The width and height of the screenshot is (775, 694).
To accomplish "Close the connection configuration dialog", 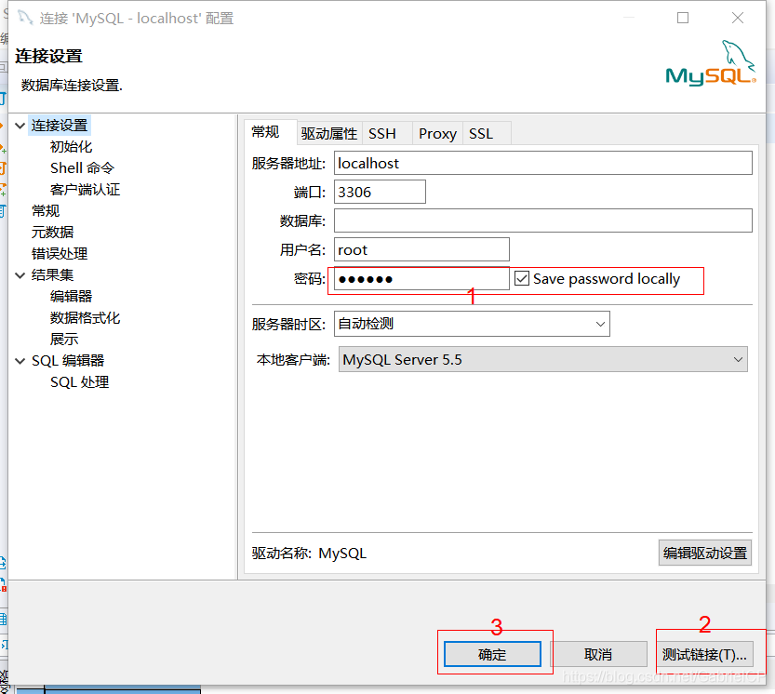I will (738, 18).
